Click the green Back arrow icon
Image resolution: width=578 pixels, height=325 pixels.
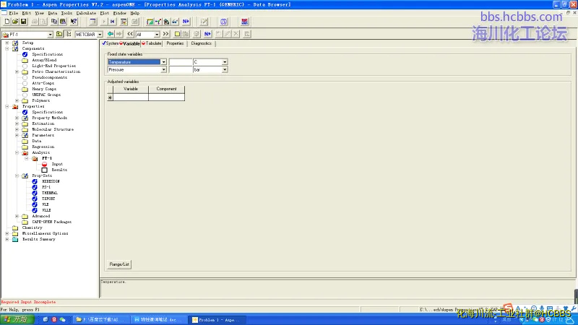[111, 34]
